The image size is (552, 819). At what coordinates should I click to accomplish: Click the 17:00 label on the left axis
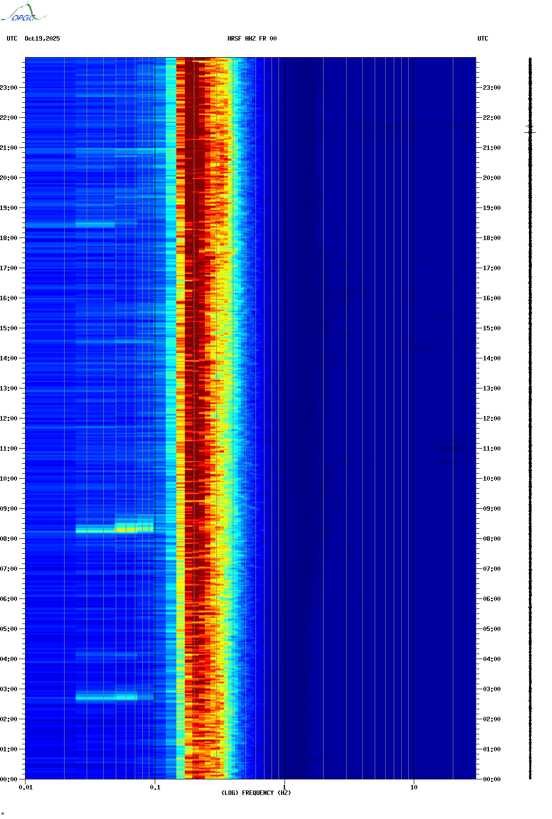pyautogui.click(x=9, y=268)
